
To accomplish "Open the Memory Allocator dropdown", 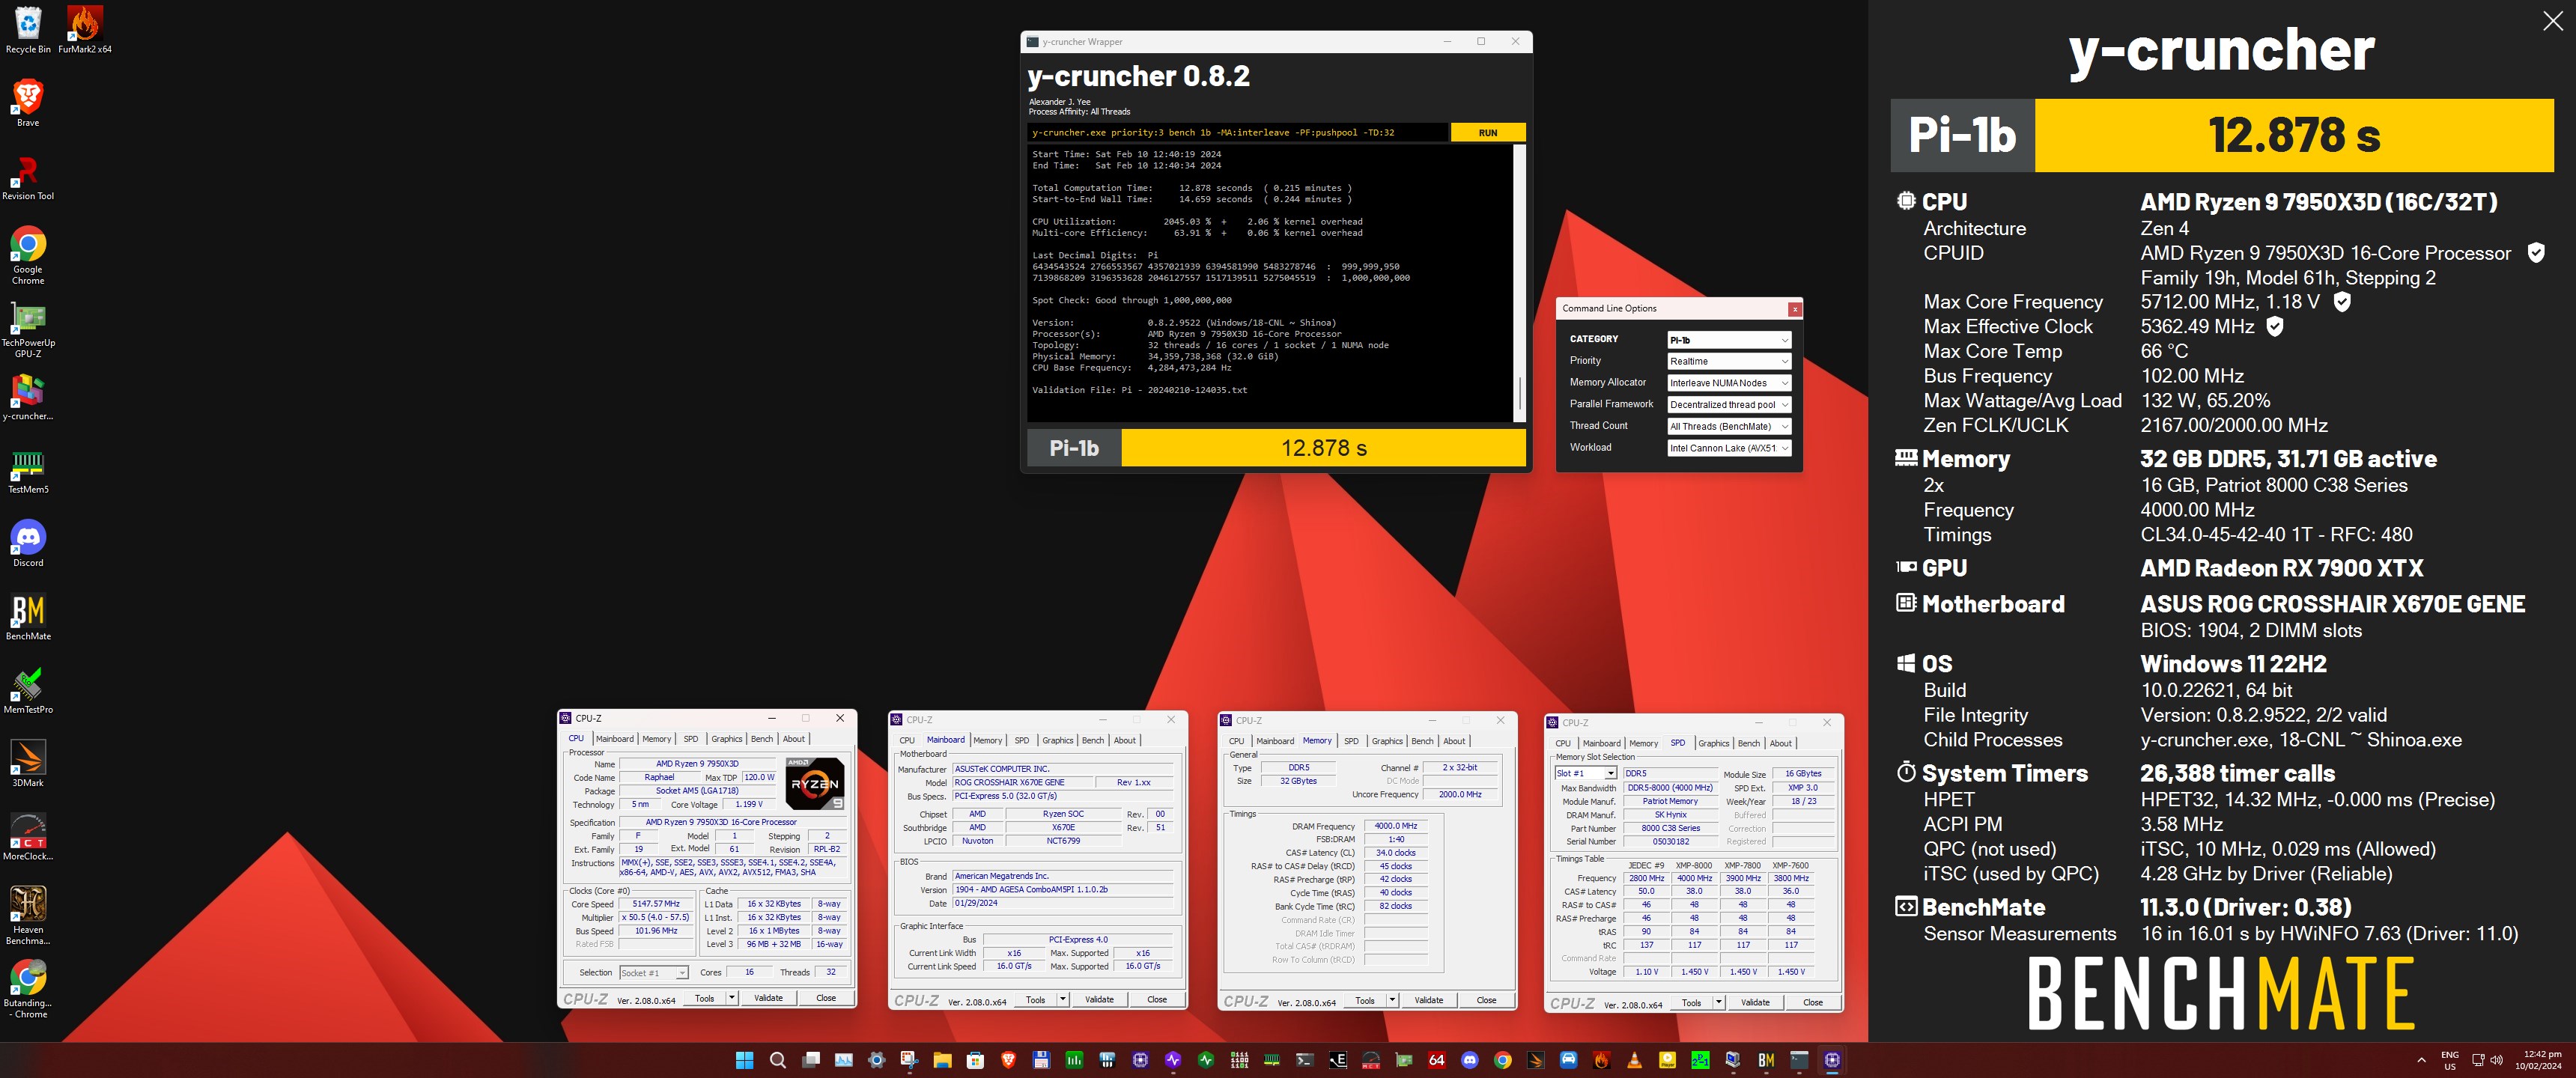I will click(x=1728, y=383).
